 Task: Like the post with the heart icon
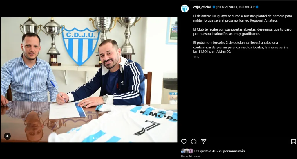pyautogui.click(x=184, y=142)
